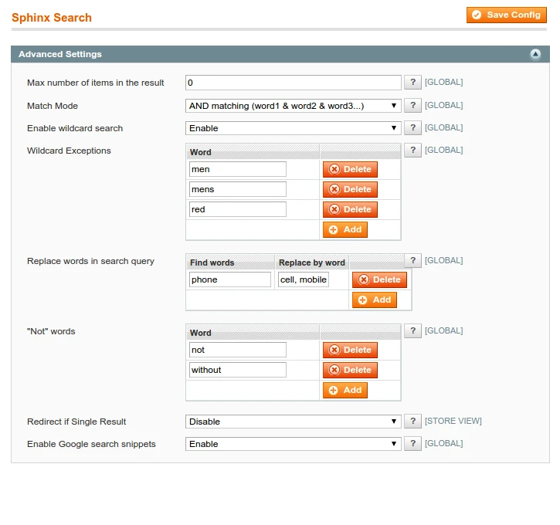Collapse the Advanced Settings section

(535, 55)
